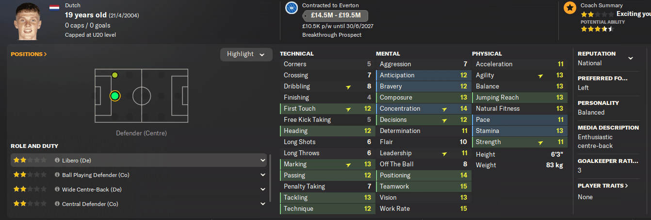Click the info icon beside Central Defender
Viewport: 651px width, 220px height.
tap(57, 204)
